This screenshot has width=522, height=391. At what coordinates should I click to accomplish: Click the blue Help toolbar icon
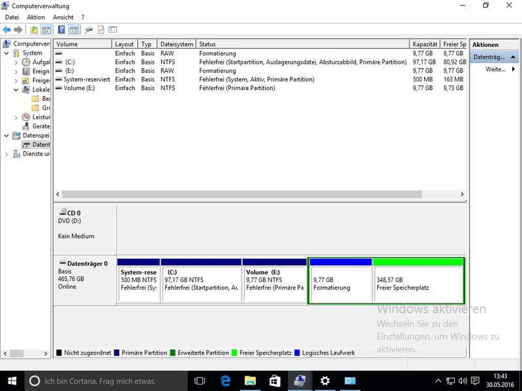point(61,30)
